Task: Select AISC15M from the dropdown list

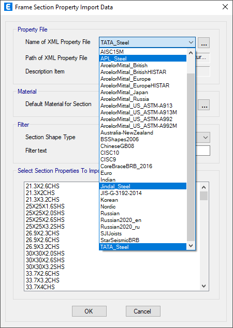Action: click(x=143, y=52)
